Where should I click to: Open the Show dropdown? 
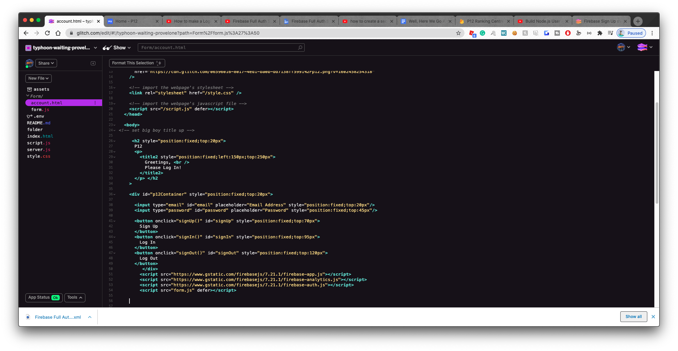point(117,48)
